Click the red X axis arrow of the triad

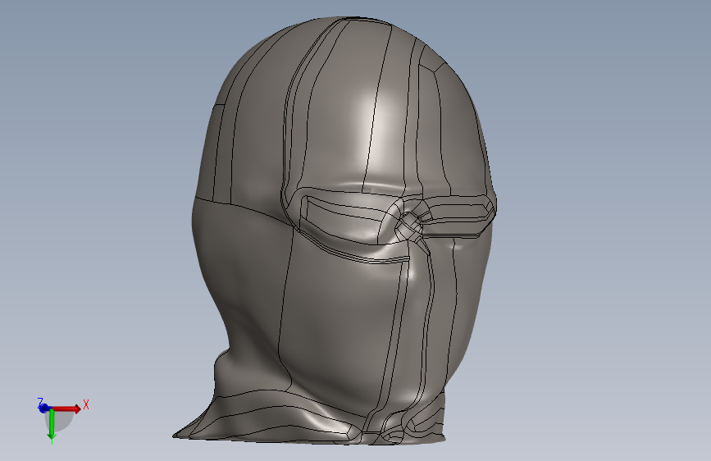click(x=68, y=409)
